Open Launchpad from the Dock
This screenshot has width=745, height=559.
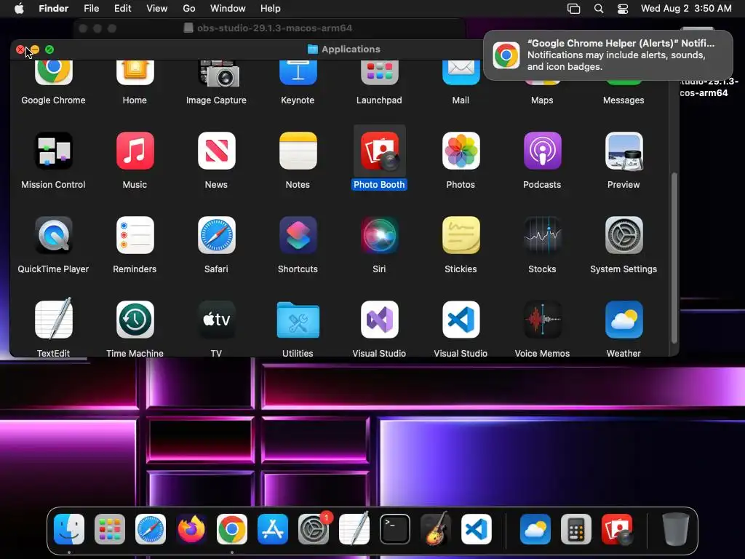pos(110,529)
